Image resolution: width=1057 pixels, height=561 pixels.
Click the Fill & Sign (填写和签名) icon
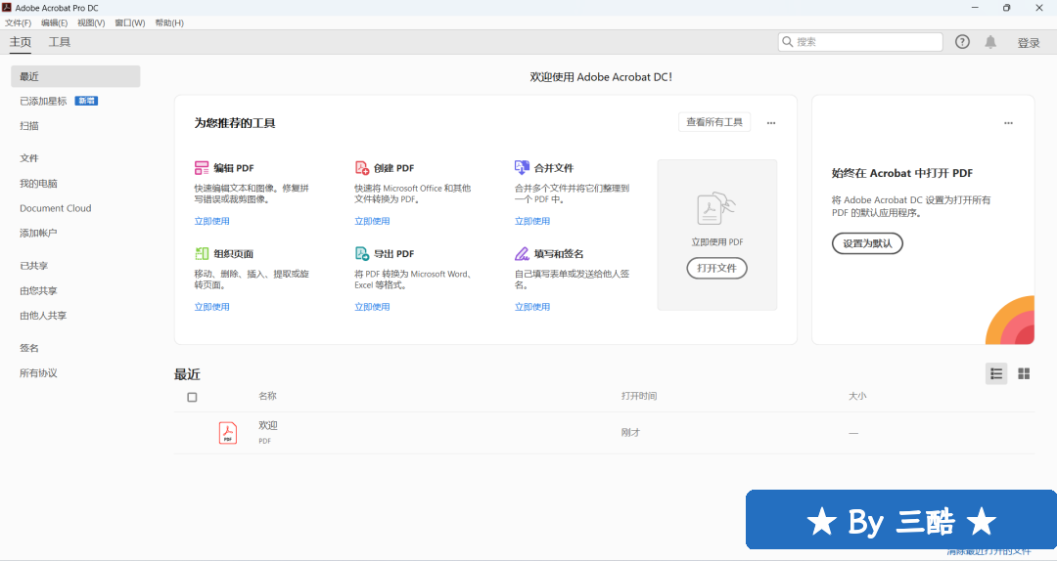pos(522,253)
